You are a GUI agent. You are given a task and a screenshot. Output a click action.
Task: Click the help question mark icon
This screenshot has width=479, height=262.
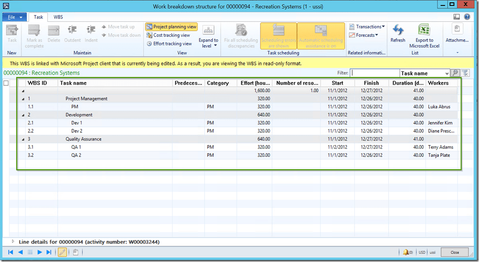467,17
